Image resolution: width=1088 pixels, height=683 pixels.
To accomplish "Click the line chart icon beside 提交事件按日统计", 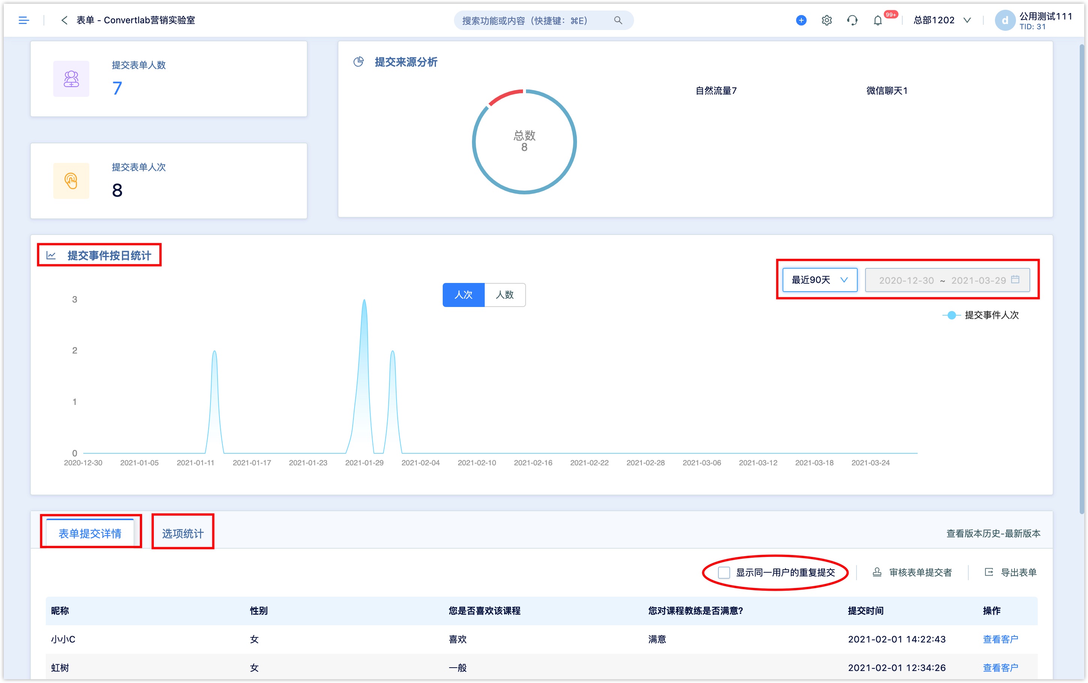I will click(51, 256).
